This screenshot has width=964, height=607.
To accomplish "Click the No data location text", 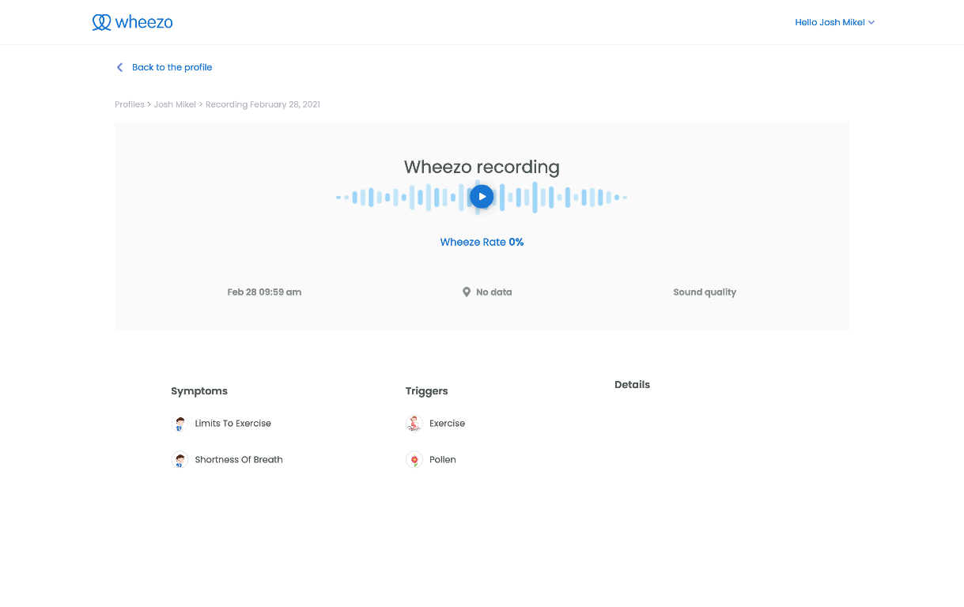I will click(494, 292).
